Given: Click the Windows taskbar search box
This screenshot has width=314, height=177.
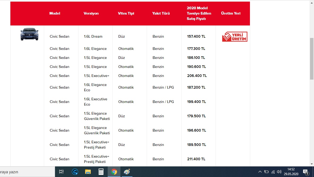Looking at the screenshot, I should coord(27,172).
